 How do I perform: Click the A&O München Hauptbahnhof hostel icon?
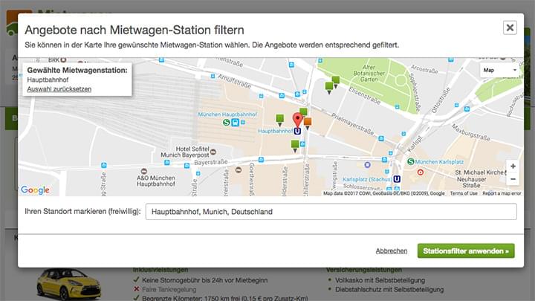tap(144, 171)
